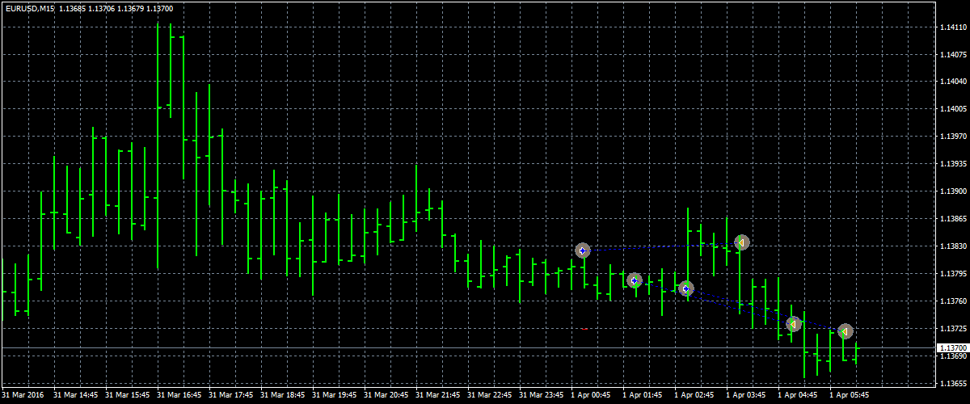The height and width of the screenshot is (404, 970).
Task: Click price scale value 1.13865
Action: [953, 219]
